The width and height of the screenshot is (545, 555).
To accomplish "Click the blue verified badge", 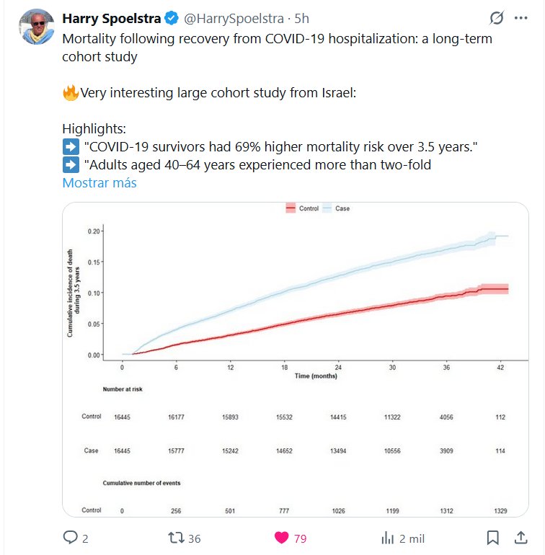I will 170,18.
